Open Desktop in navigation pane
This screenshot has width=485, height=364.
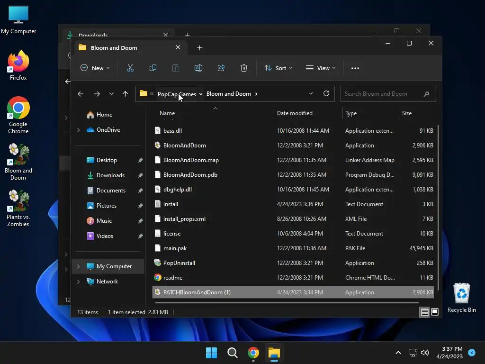coord(107,160)
